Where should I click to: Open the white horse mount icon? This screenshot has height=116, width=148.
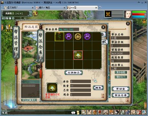[x=122, y=112]
